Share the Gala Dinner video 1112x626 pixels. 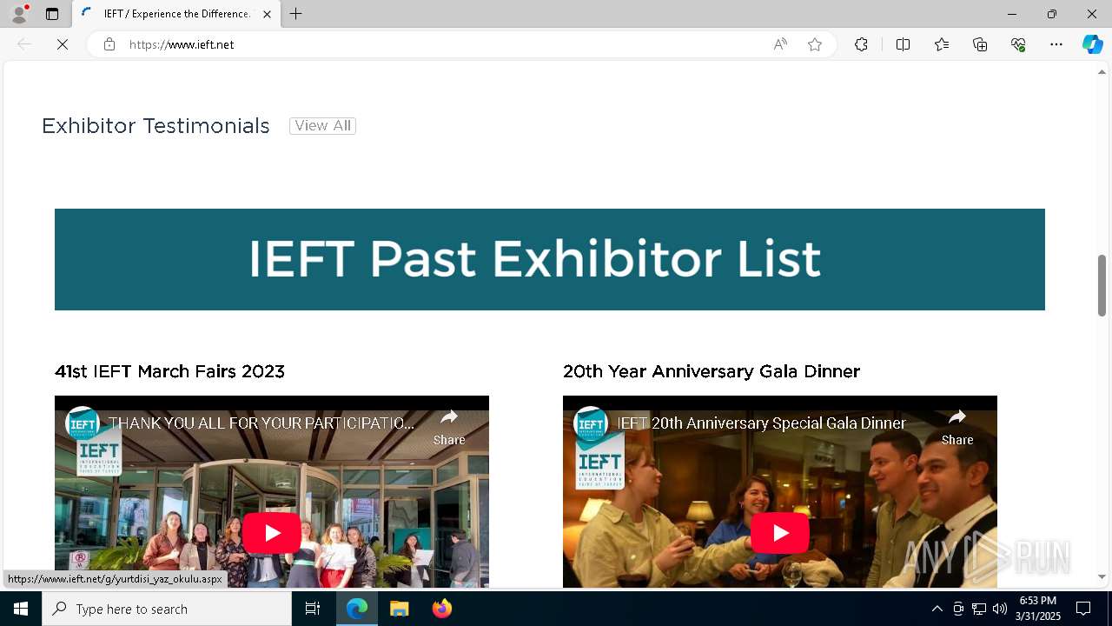click(957, 427)
